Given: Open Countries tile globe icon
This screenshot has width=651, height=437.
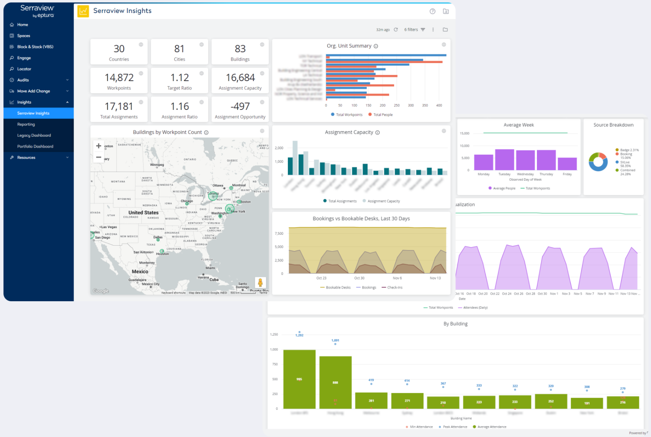Looking at the screenshot, I should (x=141, y=44).
